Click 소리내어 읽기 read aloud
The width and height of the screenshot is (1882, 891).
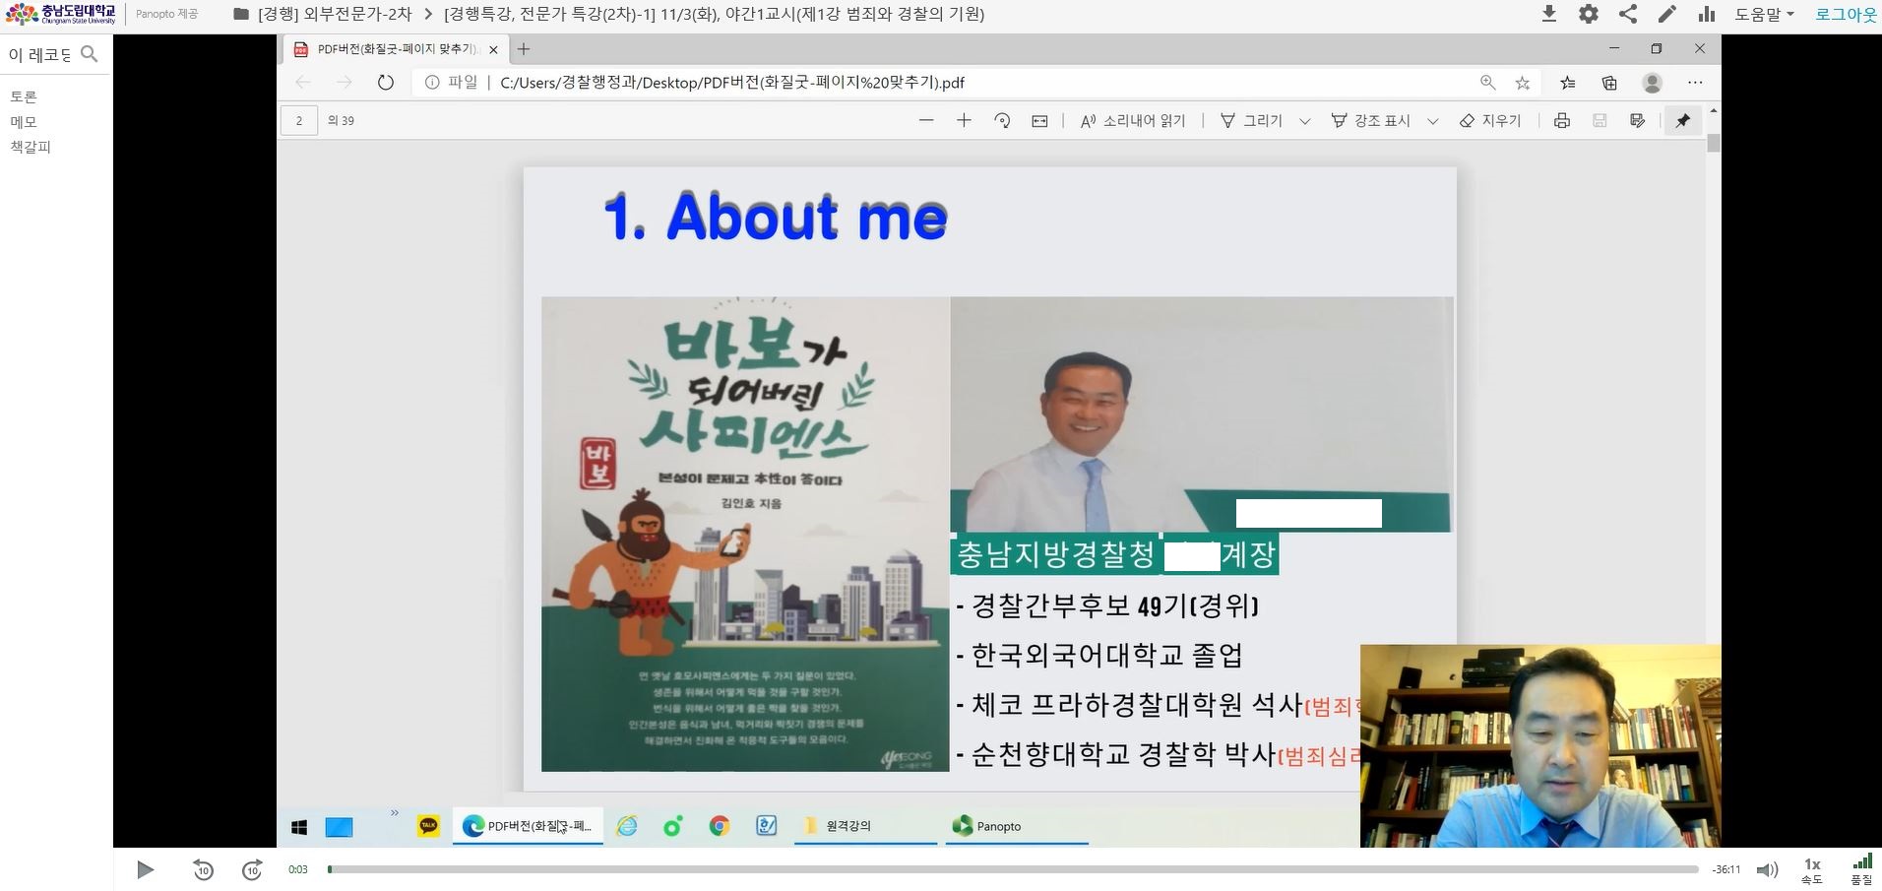(x=1133, y=120)
